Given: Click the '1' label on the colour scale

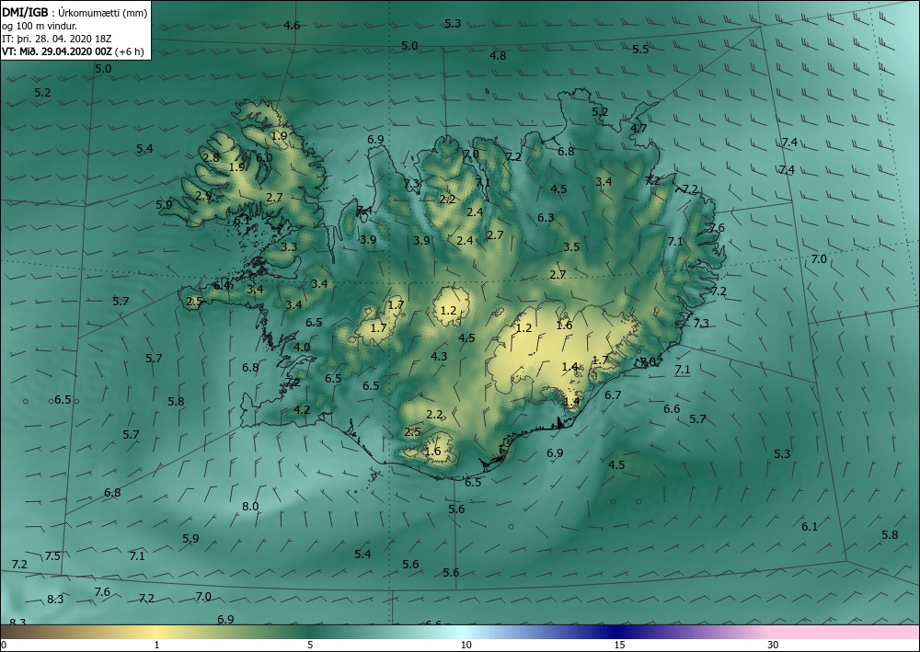Looking at the screenshot, I should pos(156,645).
